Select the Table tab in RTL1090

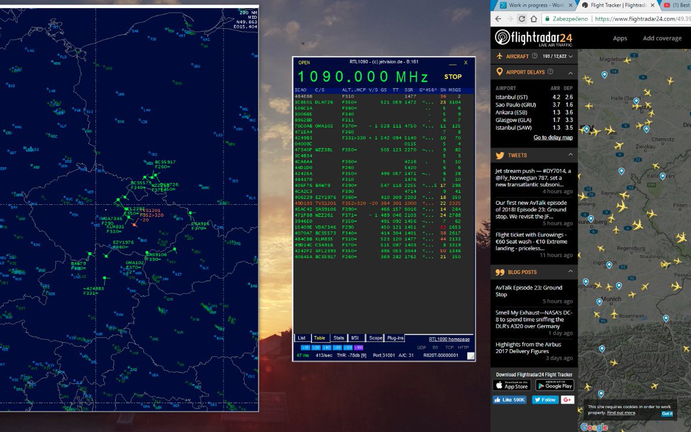click(320, 338)
